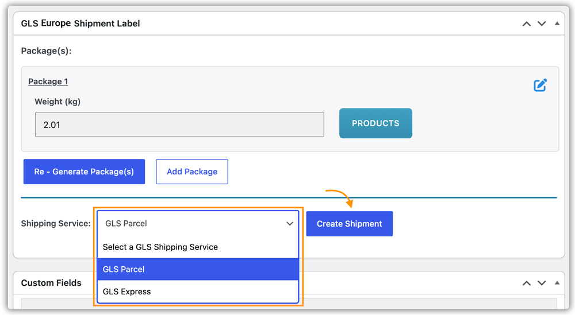Image resolution: width=575 pixels, height=315 pixels.
Task: Click the PRODUCTS button
Action: coord(375,123)
